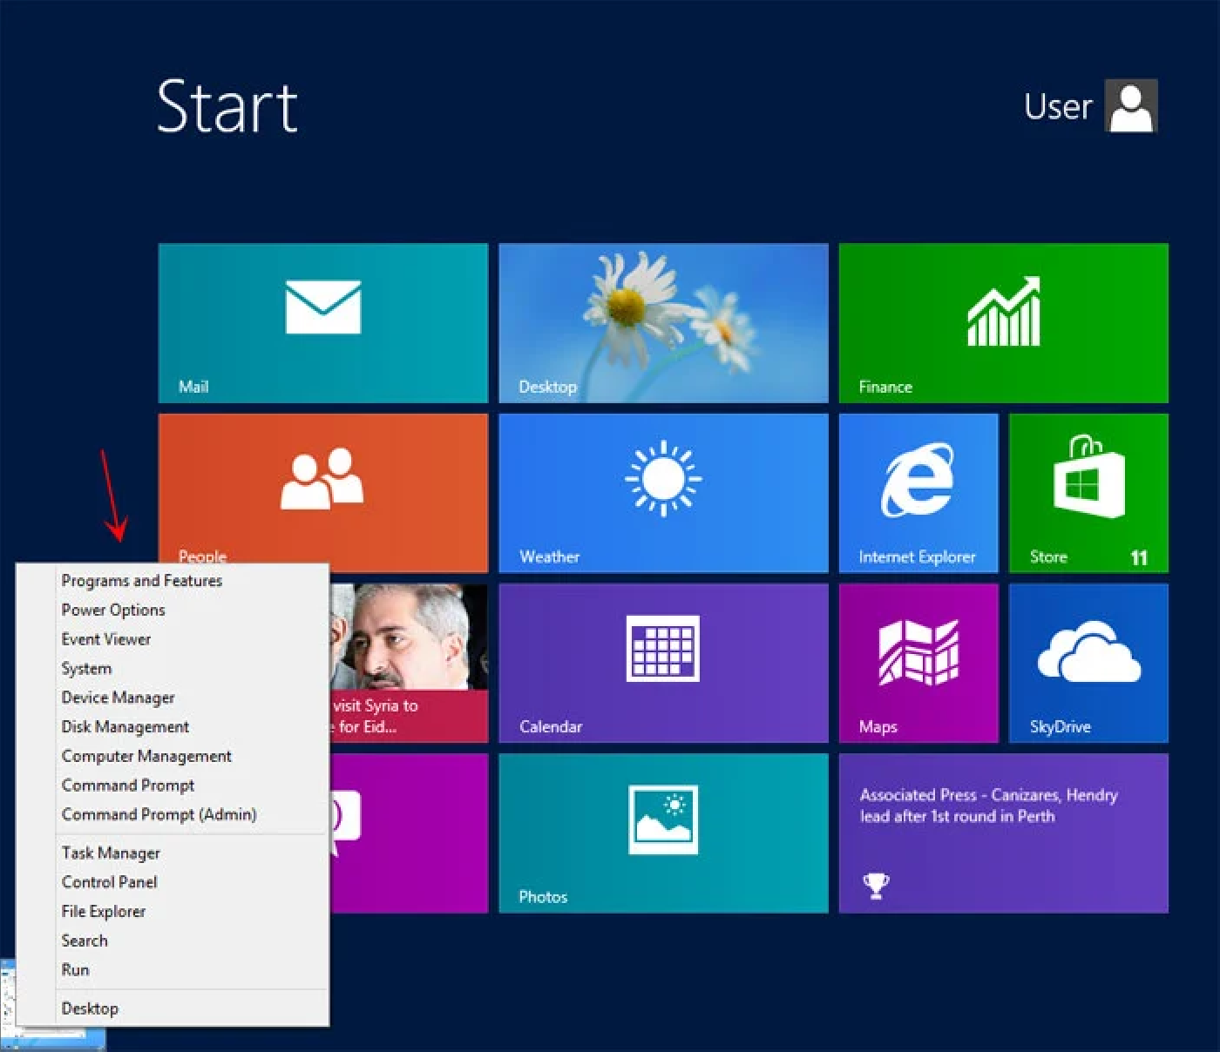Click the User account picture
The width and height of the screenshot is (1220, 1052).
pos(1131,105)
